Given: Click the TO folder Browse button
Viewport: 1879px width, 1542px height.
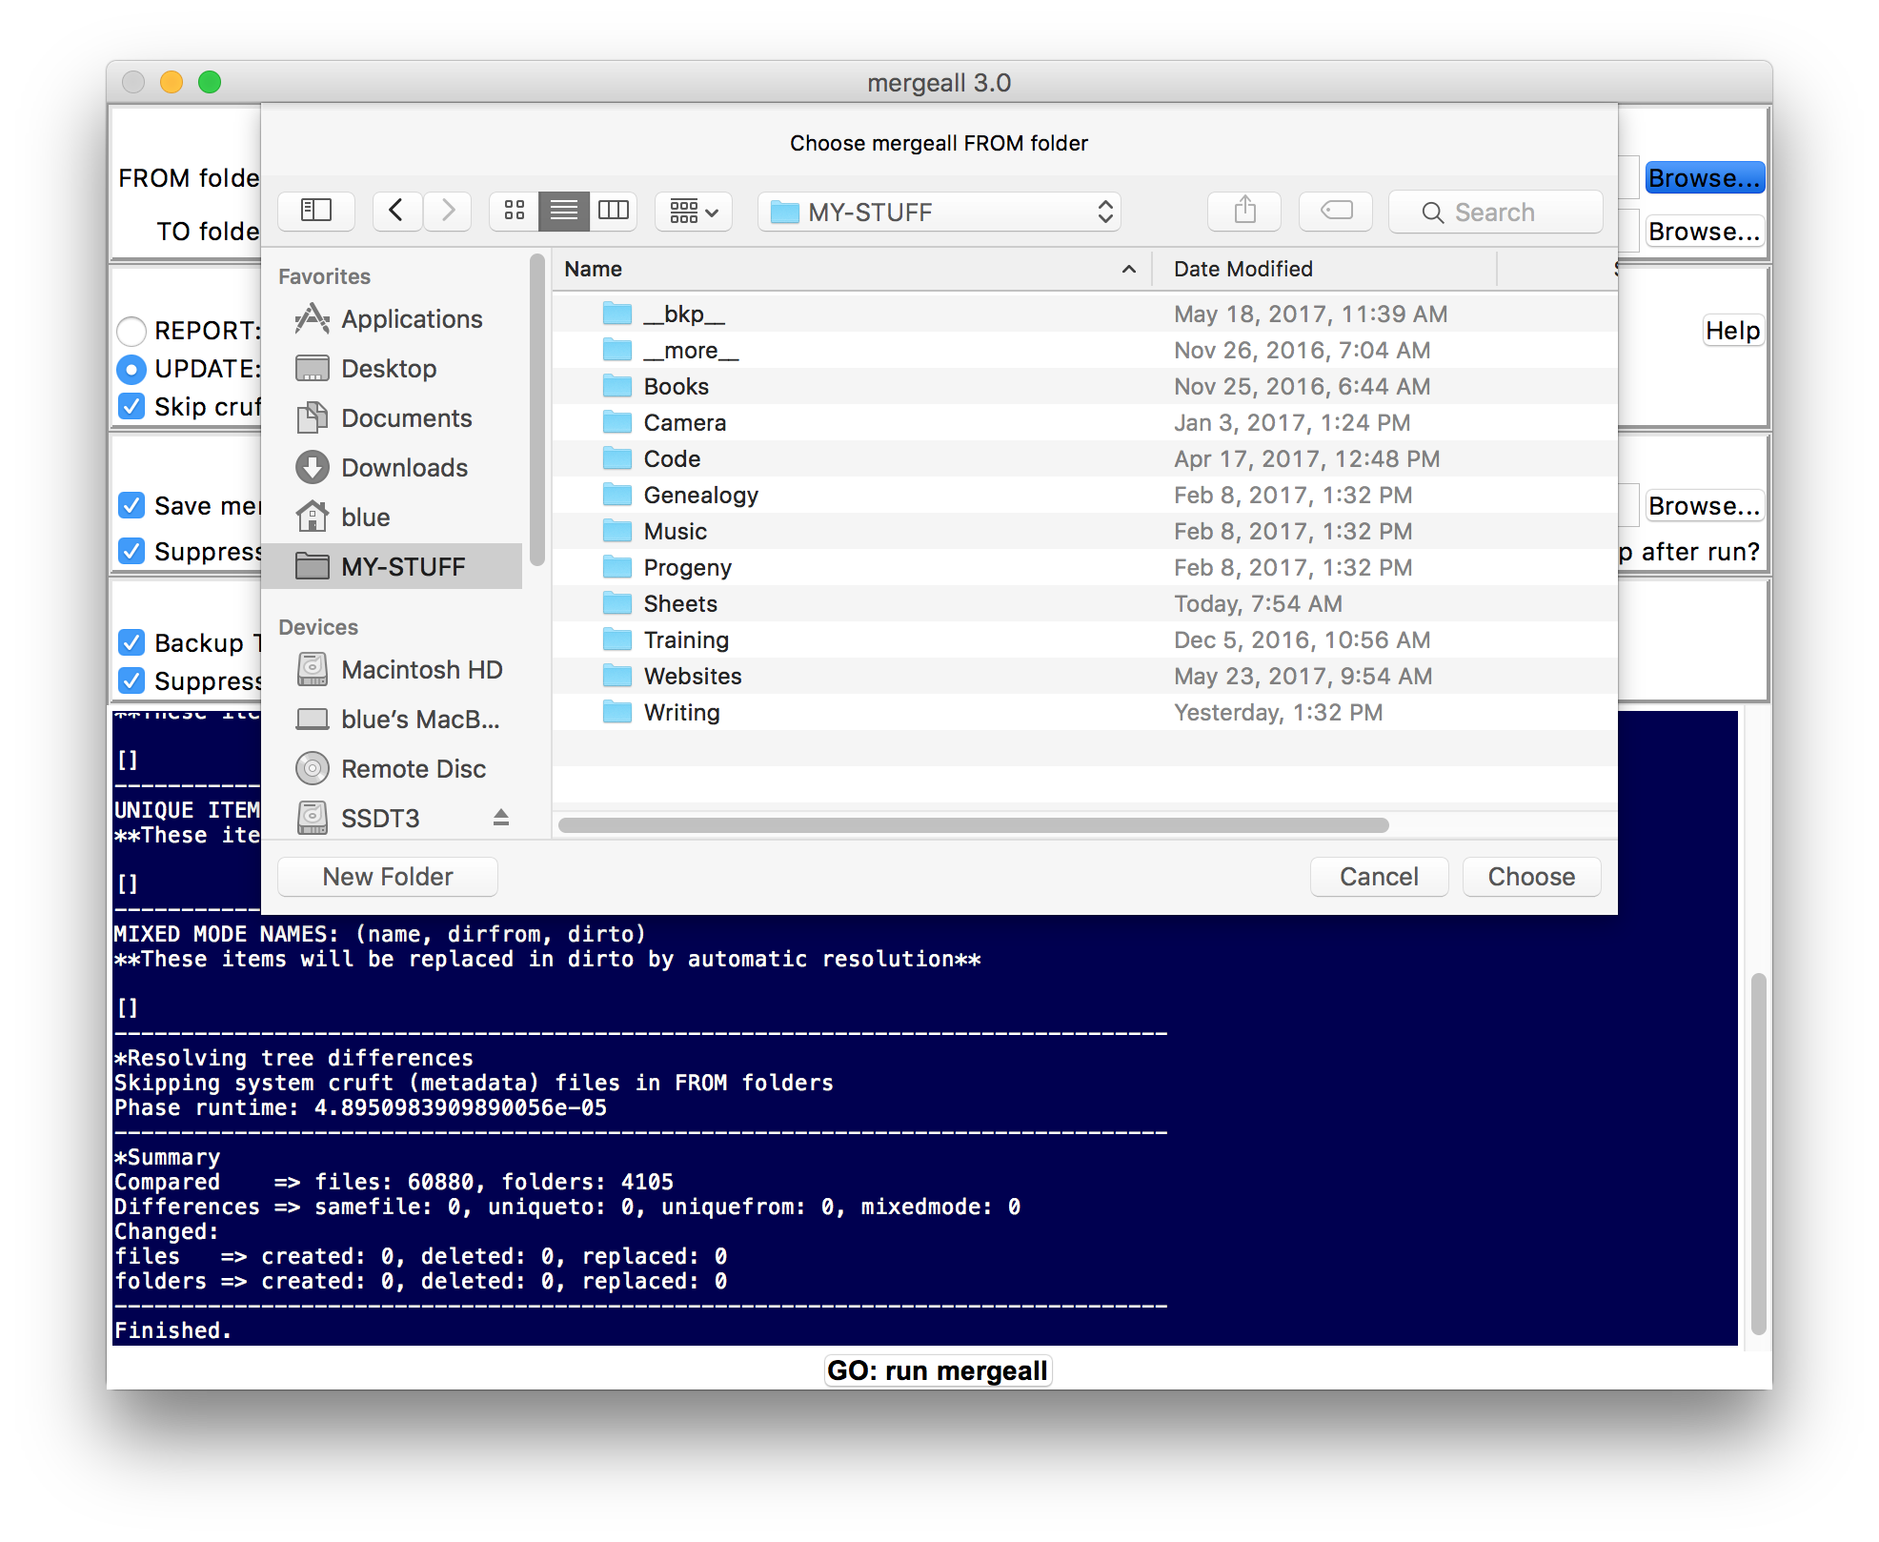Looking at the screenshot, I should (1704, 232).
